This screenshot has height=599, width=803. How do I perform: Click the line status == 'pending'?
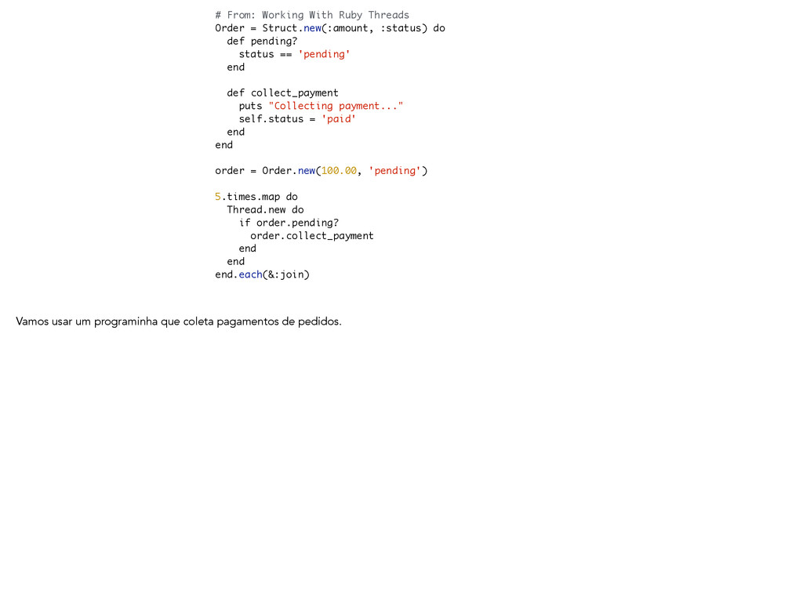click(295, 54)
